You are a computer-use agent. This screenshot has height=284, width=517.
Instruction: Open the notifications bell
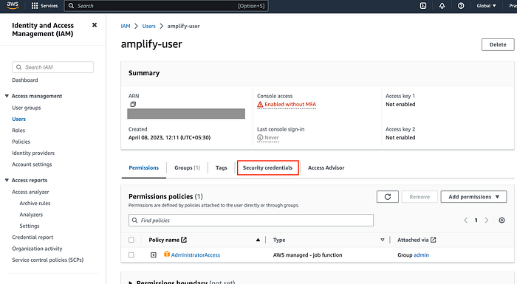click(x=442, y=6)
